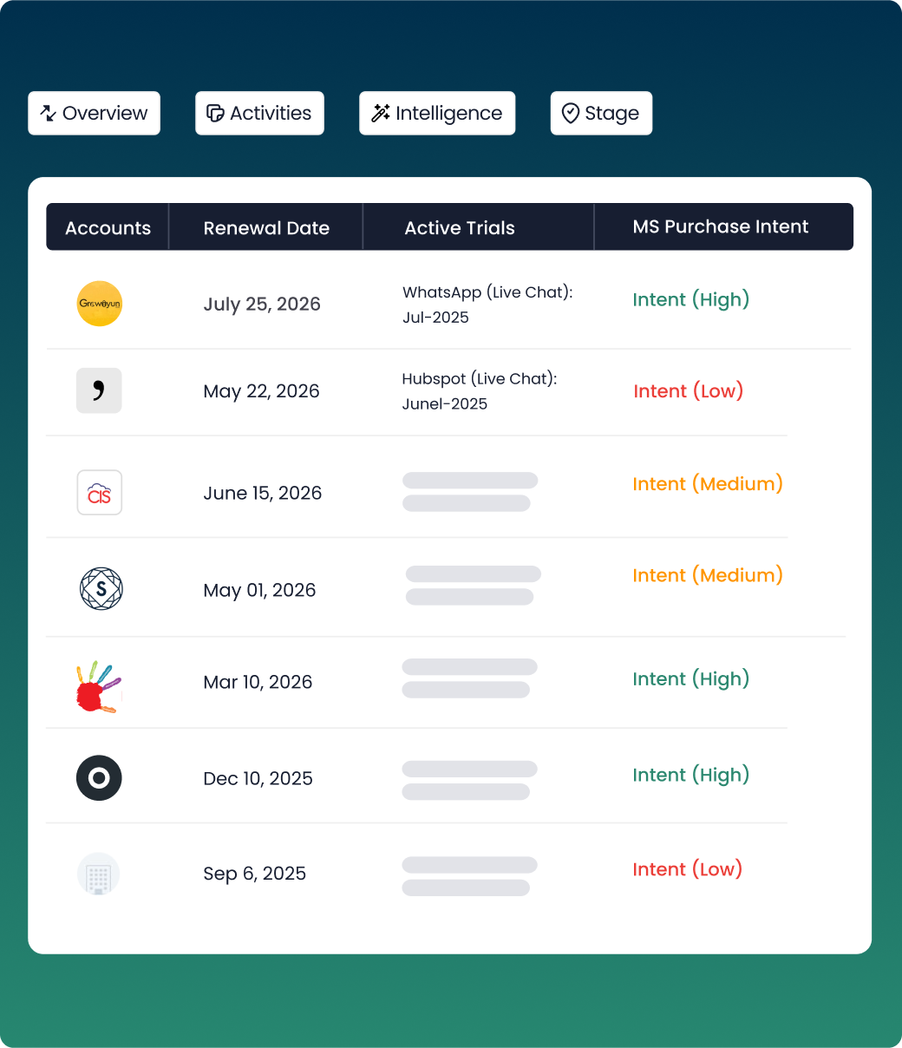Click the magic wand icon on Intelligence
The image size is (902, 1048).
[380, 113]
